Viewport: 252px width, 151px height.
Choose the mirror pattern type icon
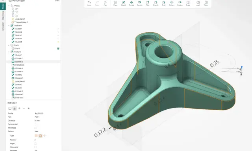45,136
